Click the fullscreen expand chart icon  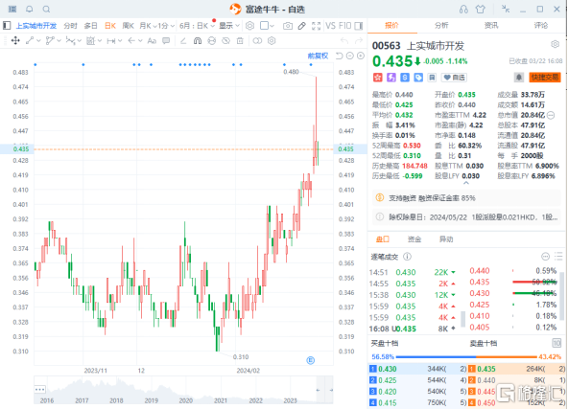(316, 26)
